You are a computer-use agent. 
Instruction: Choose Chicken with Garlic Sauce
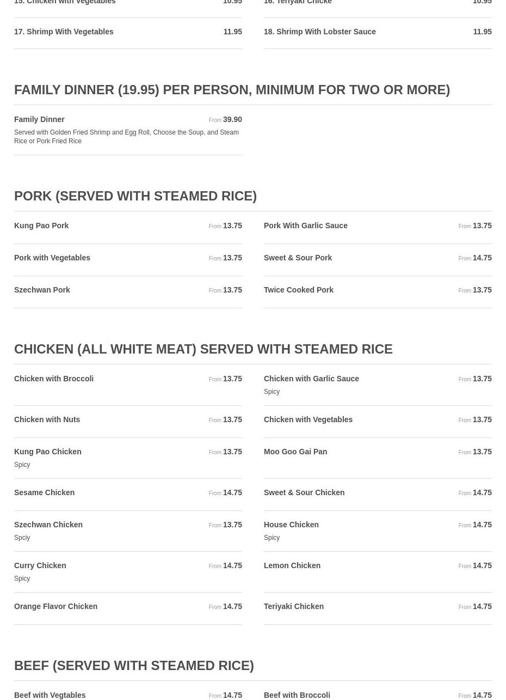(x=378, y=385)
